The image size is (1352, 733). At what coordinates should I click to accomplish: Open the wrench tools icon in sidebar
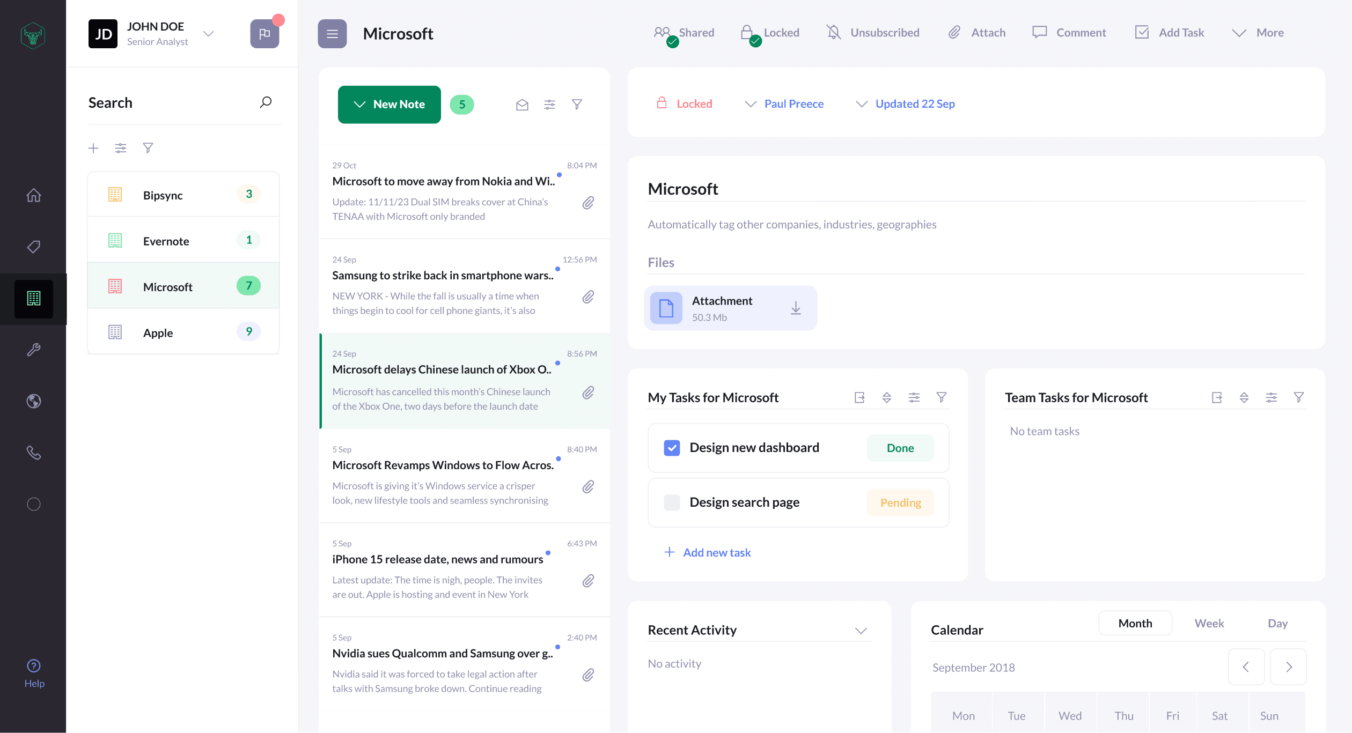[x=34, y=350]
